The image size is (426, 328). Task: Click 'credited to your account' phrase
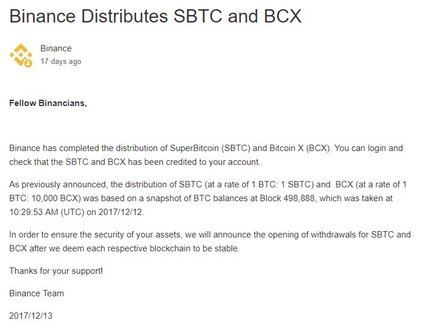[x=213, y=162]
